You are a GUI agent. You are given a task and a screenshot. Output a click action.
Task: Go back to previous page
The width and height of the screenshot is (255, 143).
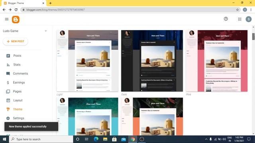(4, 10)
